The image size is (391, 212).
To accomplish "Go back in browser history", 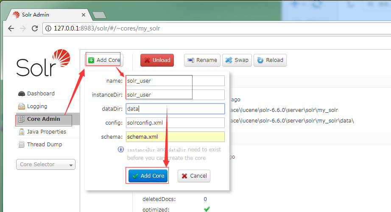I will (11, 28).
